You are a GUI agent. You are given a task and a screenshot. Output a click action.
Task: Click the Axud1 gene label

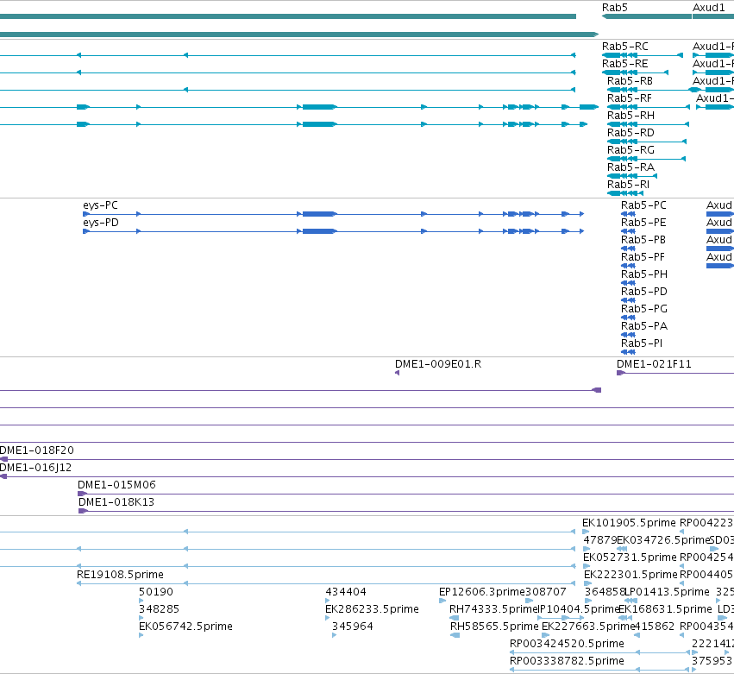pos(709,8)
